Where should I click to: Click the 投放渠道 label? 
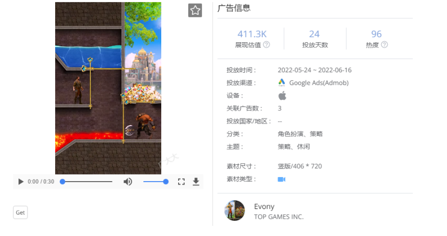241,83
